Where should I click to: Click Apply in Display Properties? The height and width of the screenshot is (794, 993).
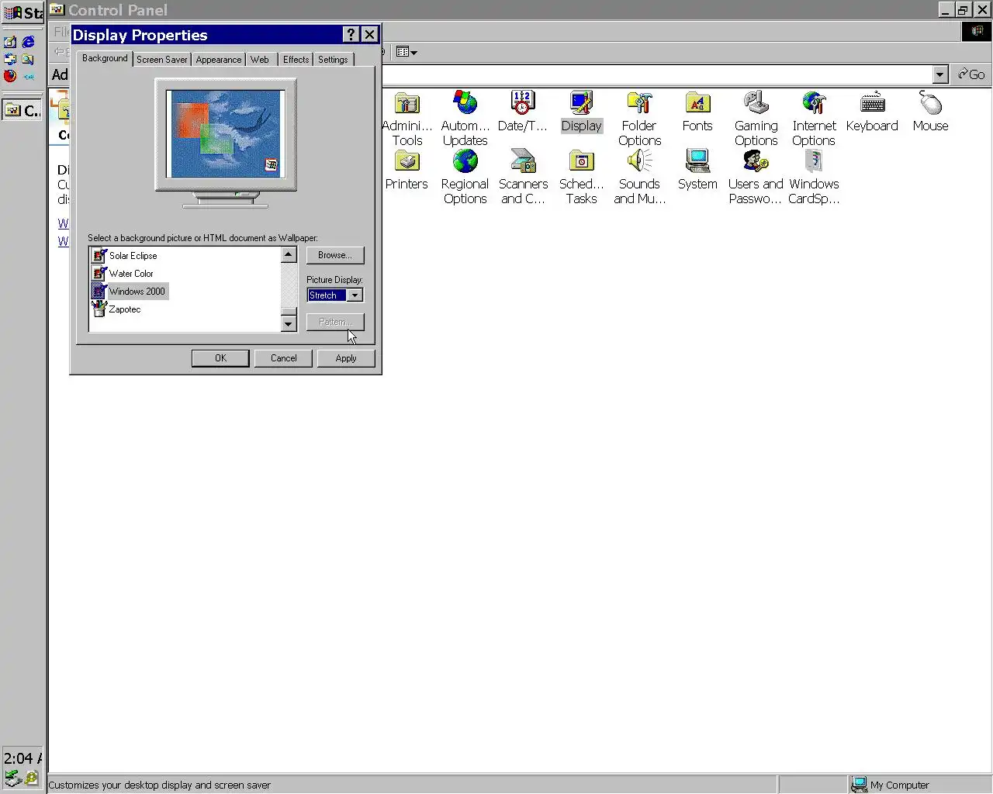(x=346, y=358)
